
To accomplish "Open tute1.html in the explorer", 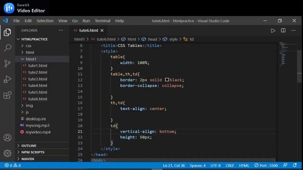I will pyautogui.click(x=38, y=66).
